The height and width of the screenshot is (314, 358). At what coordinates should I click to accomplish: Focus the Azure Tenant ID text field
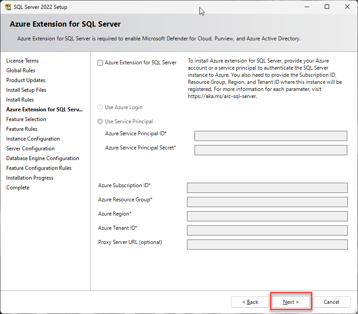(267, 230)
